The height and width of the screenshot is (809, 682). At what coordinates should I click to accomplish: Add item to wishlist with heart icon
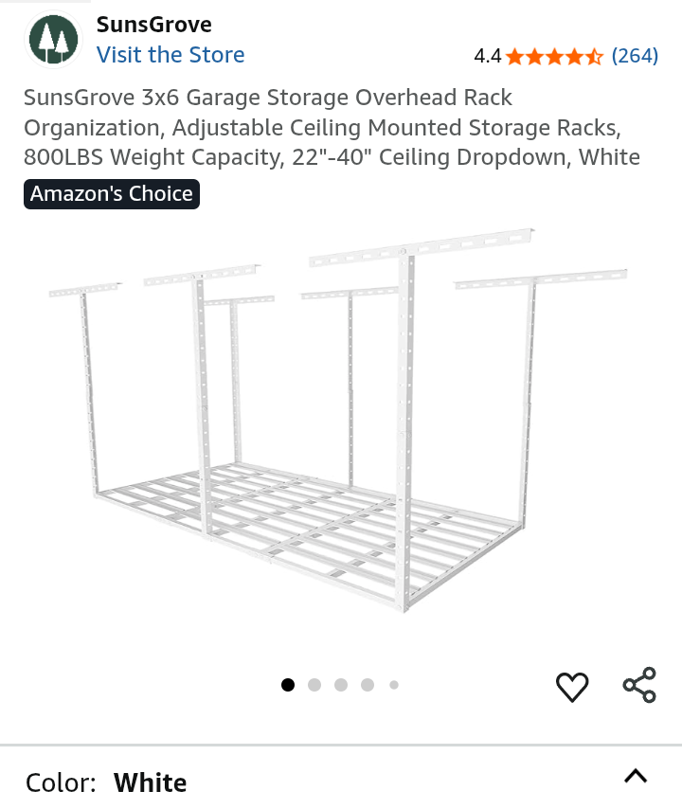572,687
